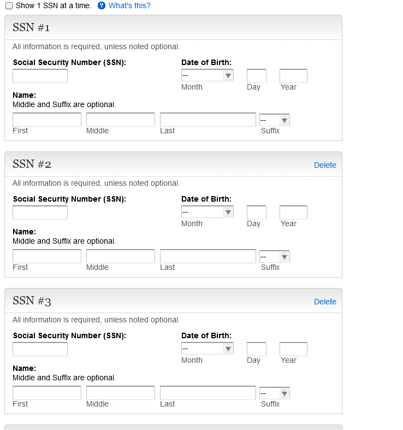403x430 pixels.
Task: Click the SSN #1 Social Security Number field
Action: [x=40, y=76]
